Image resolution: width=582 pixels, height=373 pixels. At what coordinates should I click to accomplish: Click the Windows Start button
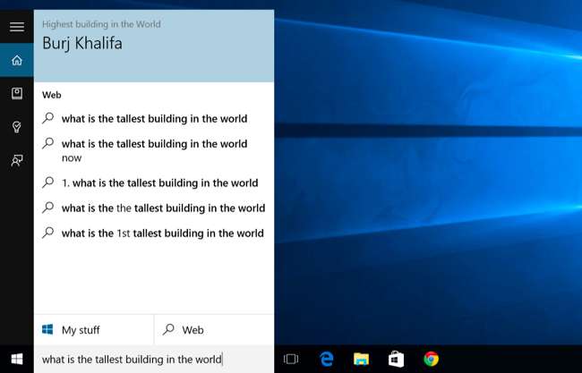coord(17,359)
